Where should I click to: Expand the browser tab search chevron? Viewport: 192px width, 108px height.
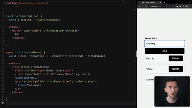190,2
